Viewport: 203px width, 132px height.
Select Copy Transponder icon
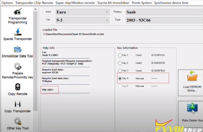point(18,104)
